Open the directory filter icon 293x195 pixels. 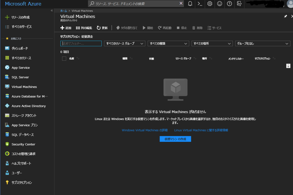pos(239,4)
